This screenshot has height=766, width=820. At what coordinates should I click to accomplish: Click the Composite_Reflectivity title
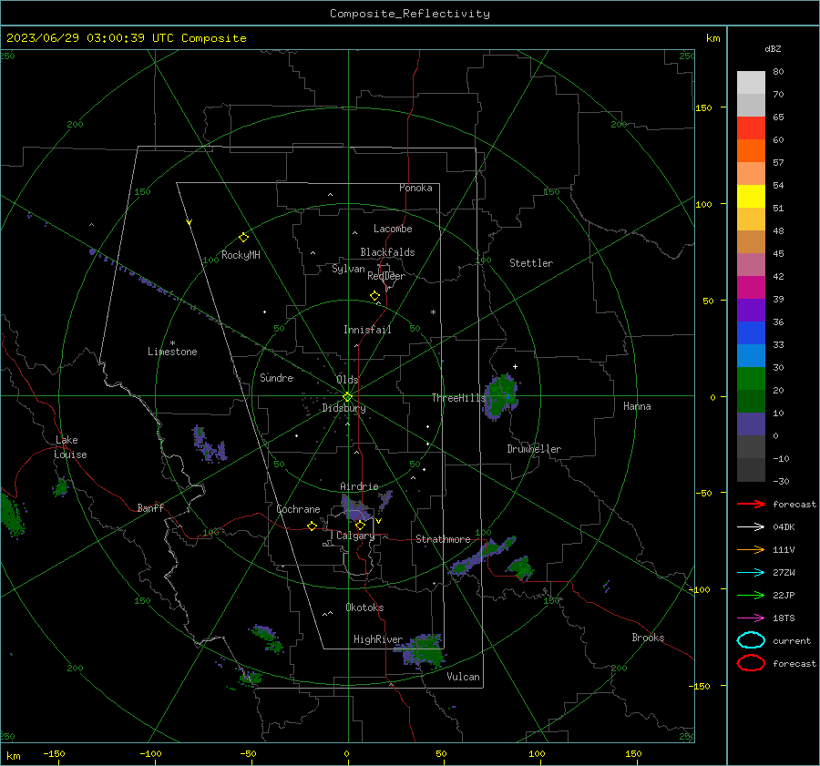tap(410, 14)
